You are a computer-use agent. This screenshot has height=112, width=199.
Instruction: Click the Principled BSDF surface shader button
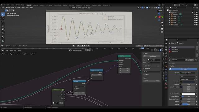pos(188,73)
